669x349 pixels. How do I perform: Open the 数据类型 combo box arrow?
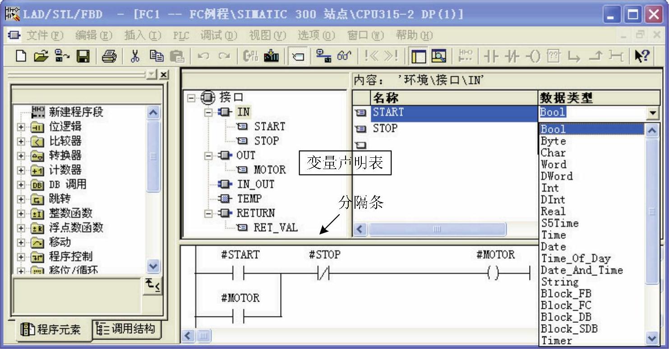tap(652, 113)
